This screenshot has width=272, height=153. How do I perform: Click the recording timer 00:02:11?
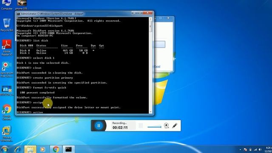pyautogui.click(x=120, y=127)
